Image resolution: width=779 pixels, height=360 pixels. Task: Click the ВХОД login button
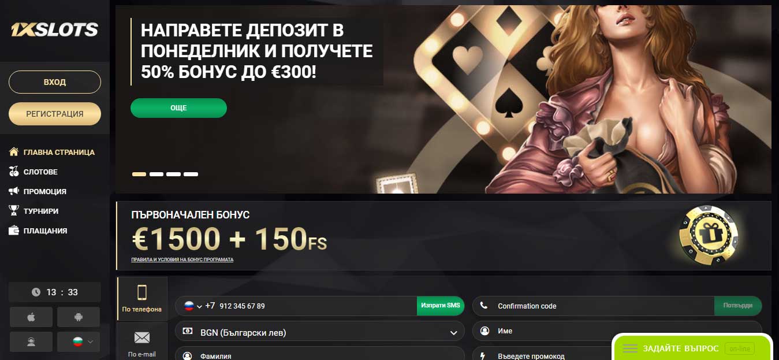click(x=55, y=82)
